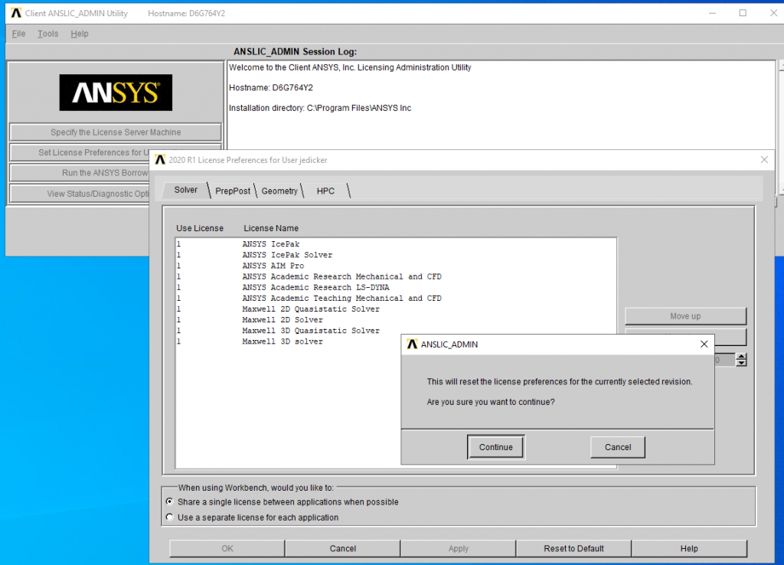Select ANSYS IcePak Solver license row

(396, 255)
